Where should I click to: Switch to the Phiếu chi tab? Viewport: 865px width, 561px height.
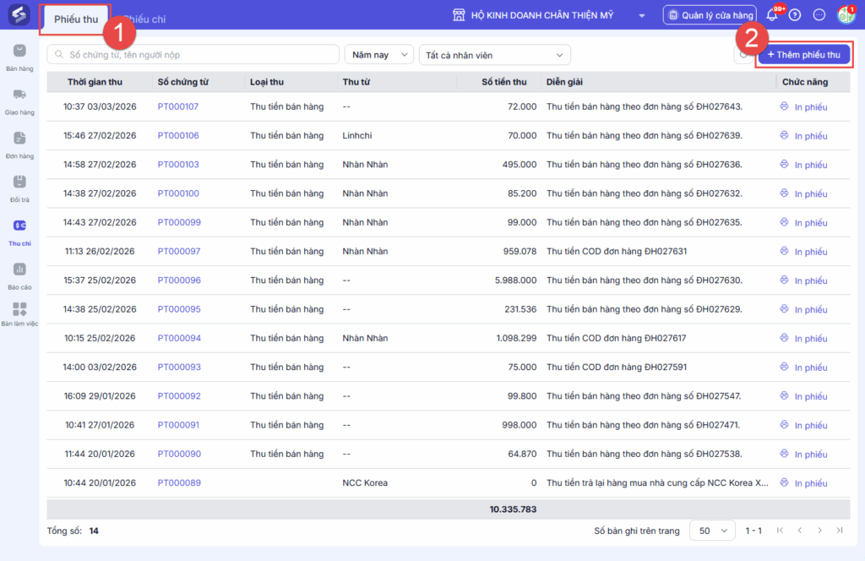click(144, 19)
